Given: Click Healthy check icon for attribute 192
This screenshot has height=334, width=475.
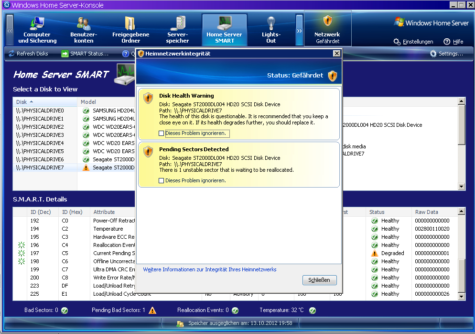Looking at the screenshot, I should [375, 221].
